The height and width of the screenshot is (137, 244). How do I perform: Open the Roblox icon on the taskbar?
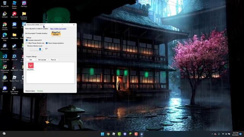[114, 134]
